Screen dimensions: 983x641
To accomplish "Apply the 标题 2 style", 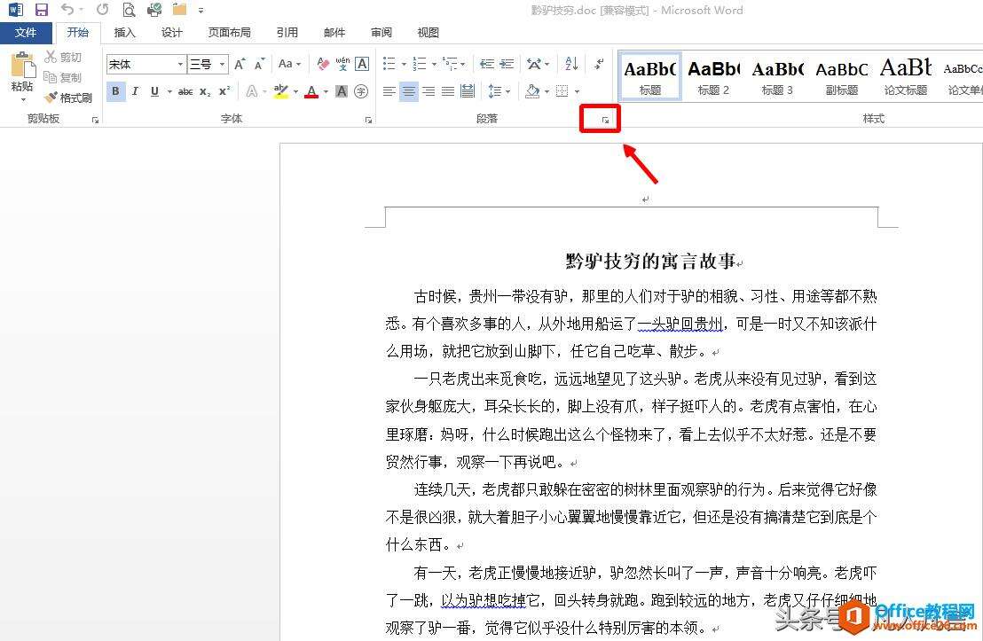I will 713,76.
